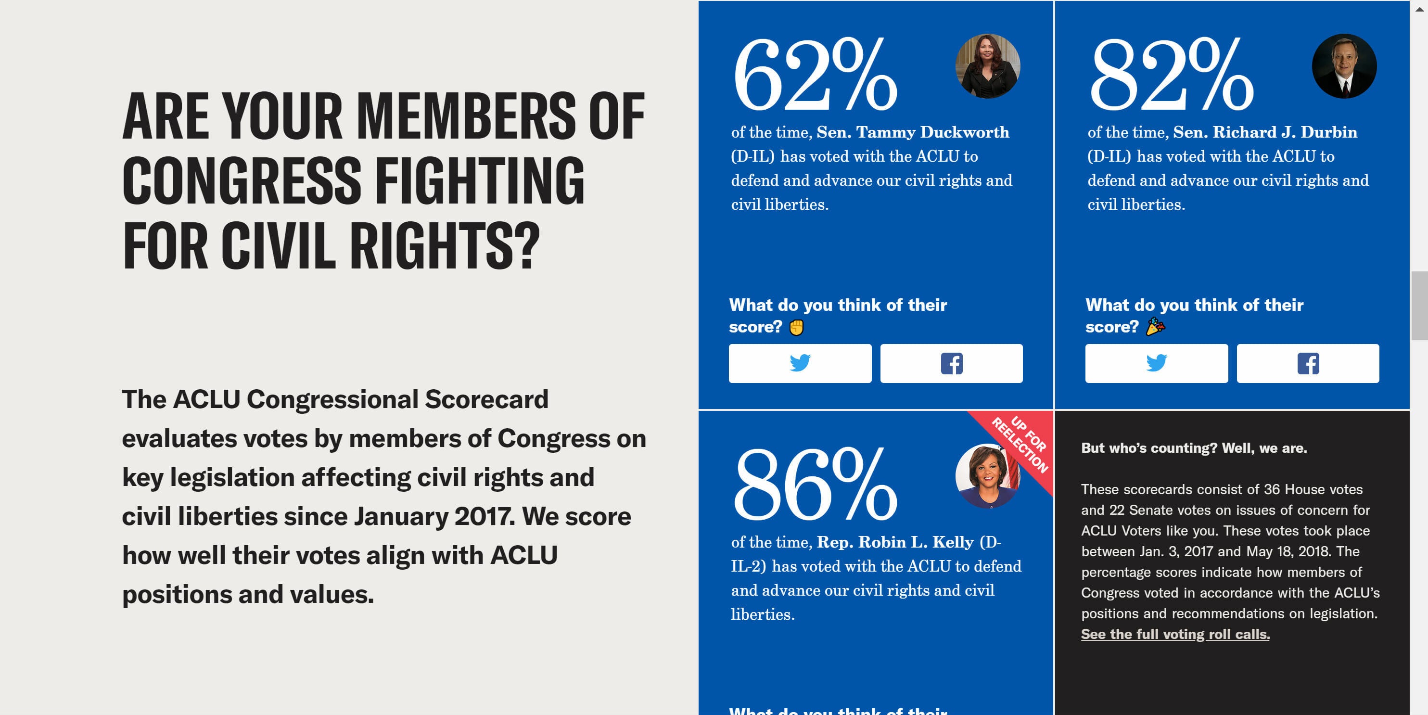Tweet Richard J. Durbin's 82% score
The width and height of the screenshot is (1428, 715).
[x=1156, y=363]
